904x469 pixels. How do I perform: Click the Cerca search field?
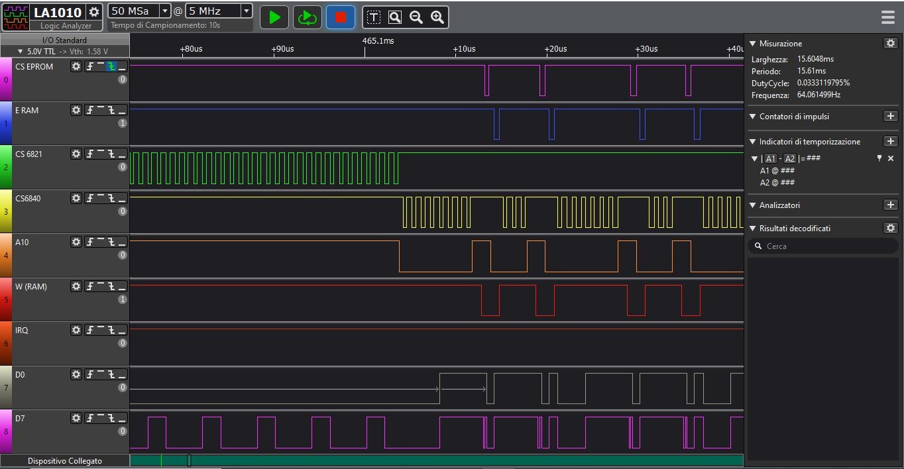click(x=822, y=246)
